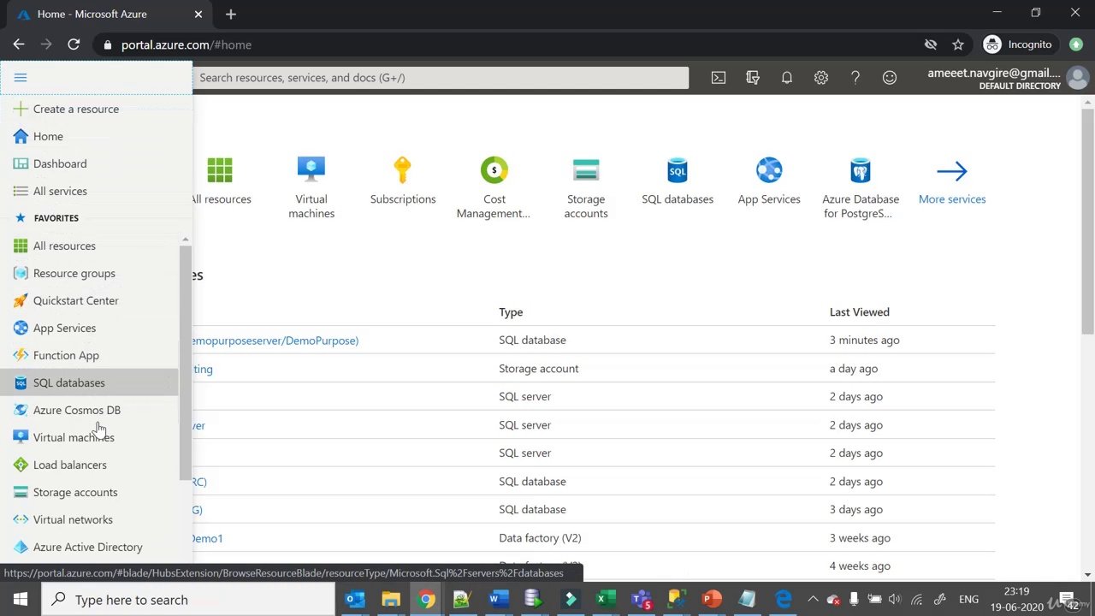Viewport: 1095px width, 616px height.
Task: Open Storage accounts service tile
Action: point(586,187)
